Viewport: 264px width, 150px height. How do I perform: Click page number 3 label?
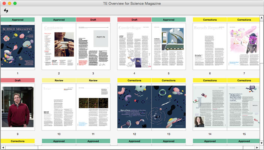[x=93, y=73]
